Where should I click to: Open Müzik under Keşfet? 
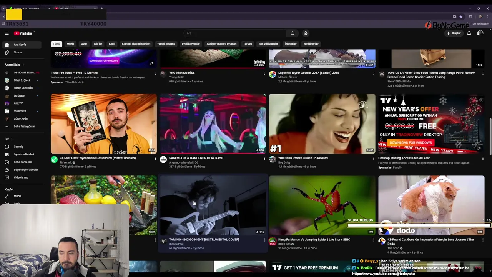[x=21, y=196]
